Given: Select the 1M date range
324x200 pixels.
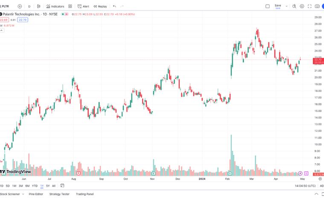Looking at the screenshot, I should coord(14,186).
